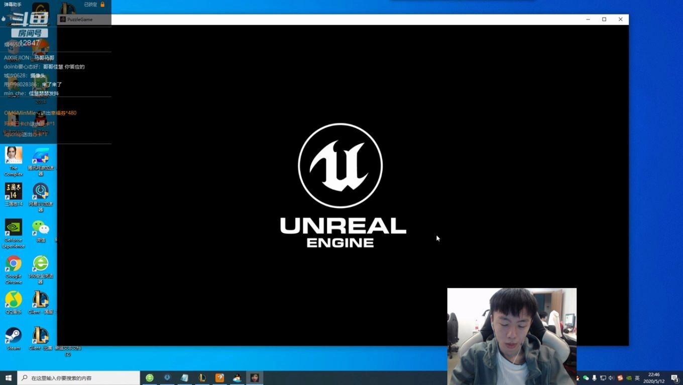The height and width of the screenshot is (385, 683).
Task: Click the 已锁定 lock icon in overlay
Action: [102, 5]
